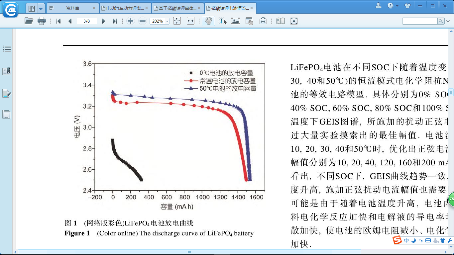Go to the previous page

click(x=70, y=21)
